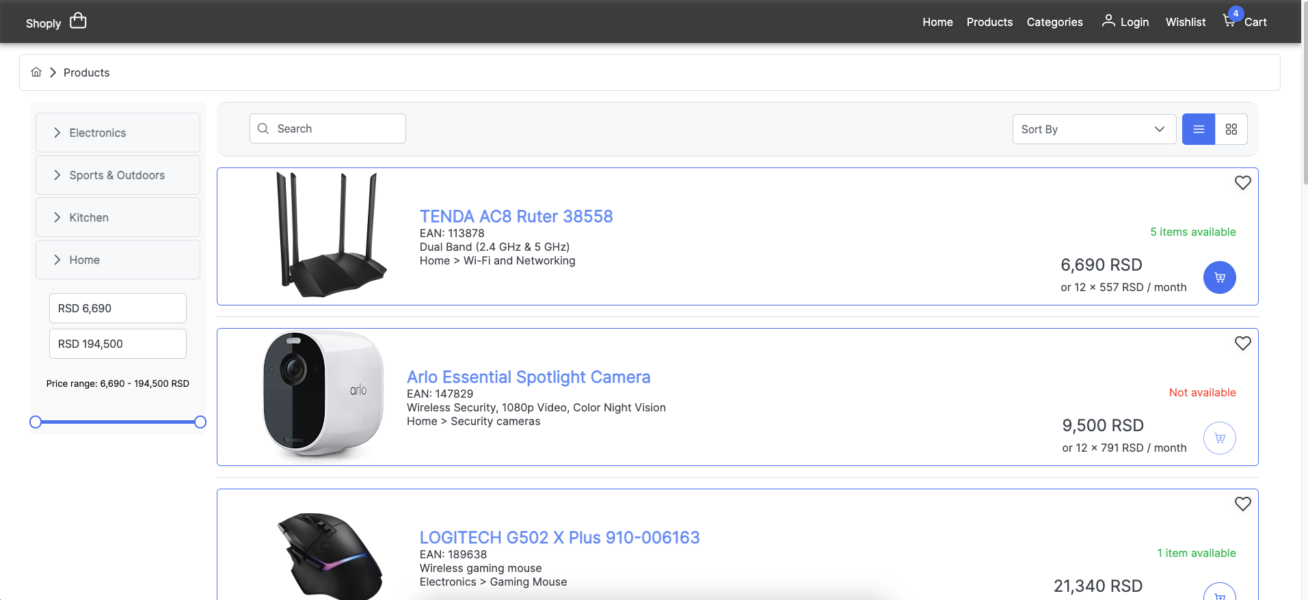Expand the Electronics category

(118, 133)
